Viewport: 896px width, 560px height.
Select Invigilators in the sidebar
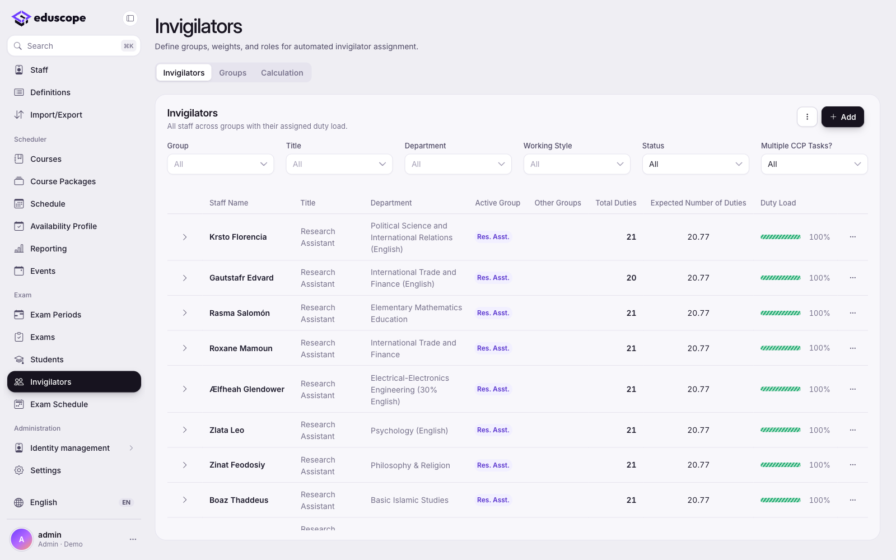74,382
